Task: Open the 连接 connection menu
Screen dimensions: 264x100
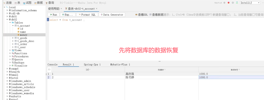Action: (x=8, y=3)
